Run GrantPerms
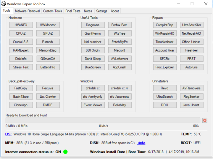Screen dimensions: 213x159 [93, 33]
